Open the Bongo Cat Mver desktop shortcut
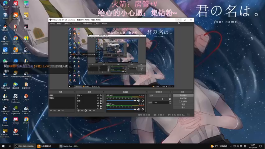Viewport: 265px width, 149px height. coord(26,110)
